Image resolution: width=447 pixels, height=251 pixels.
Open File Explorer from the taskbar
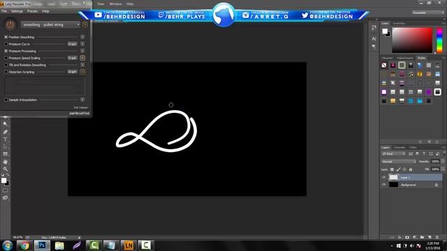coord(59,245)
